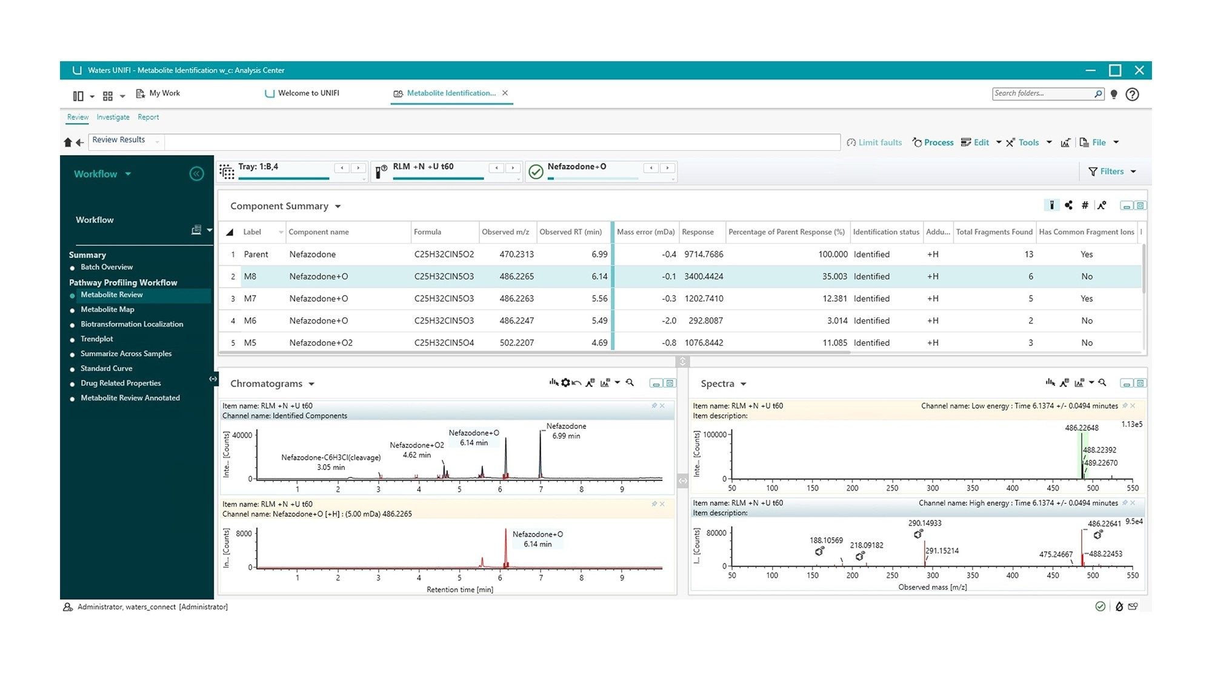Minimize the Chromatograms panel
The width and height of the screenshot is (1212, 673).
coord(656,383)
